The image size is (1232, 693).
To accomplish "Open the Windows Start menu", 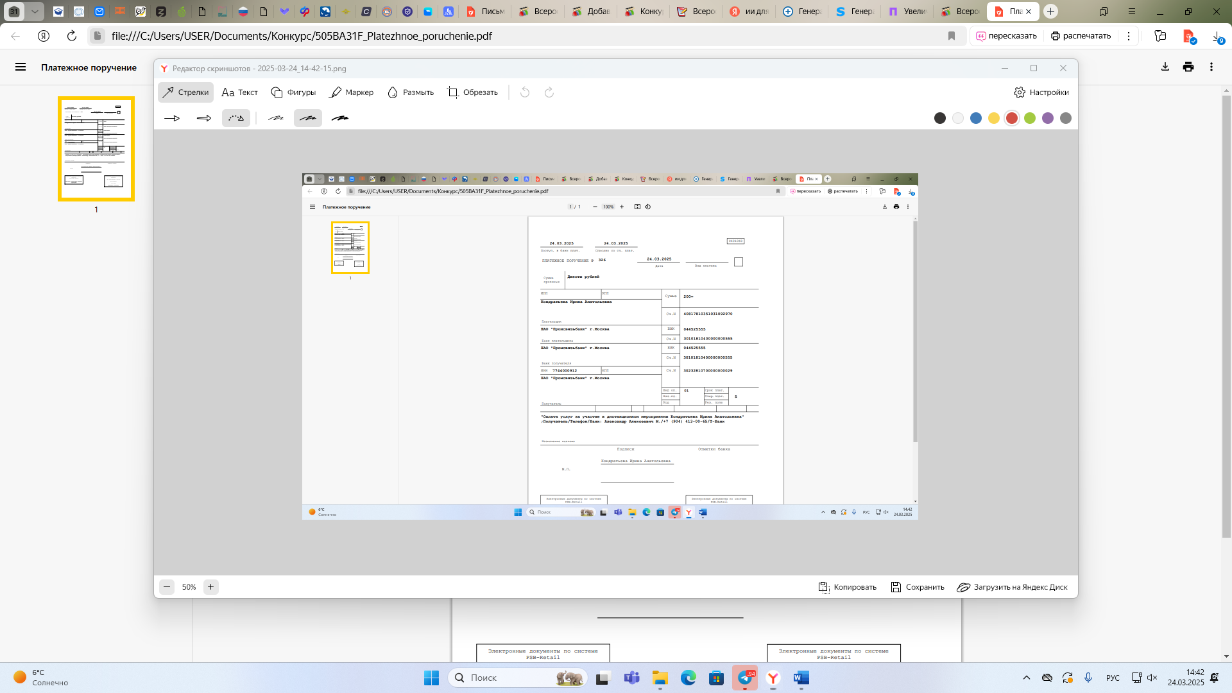I will point(431,678).
